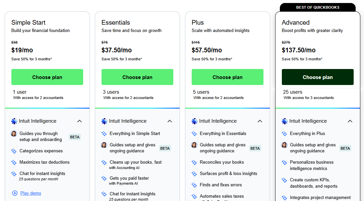The image size is (364, 201).
Task: Click the play icon beside Play demo
Action: click(15, 193)
